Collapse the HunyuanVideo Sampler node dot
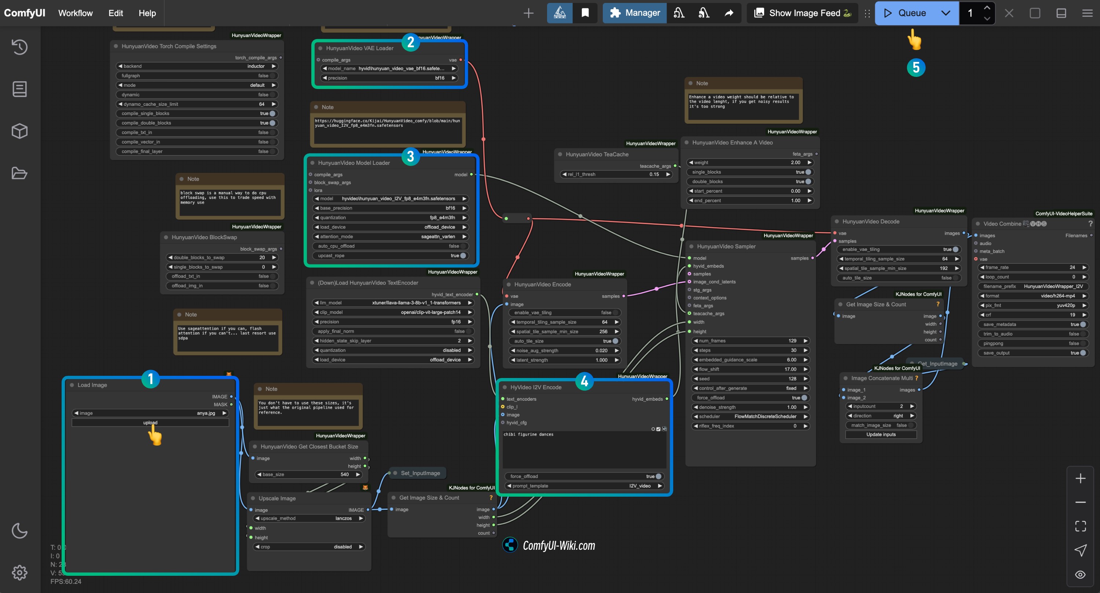Viewport: 1100px width, 593px height. (691, 247)
